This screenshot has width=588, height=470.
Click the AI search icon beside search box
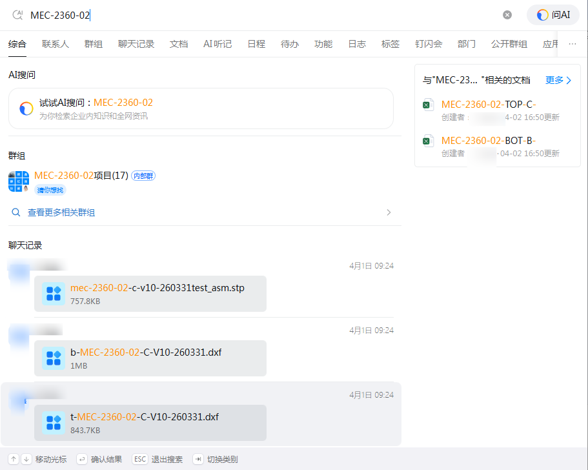pyautogui.click(x=17, y=15)
